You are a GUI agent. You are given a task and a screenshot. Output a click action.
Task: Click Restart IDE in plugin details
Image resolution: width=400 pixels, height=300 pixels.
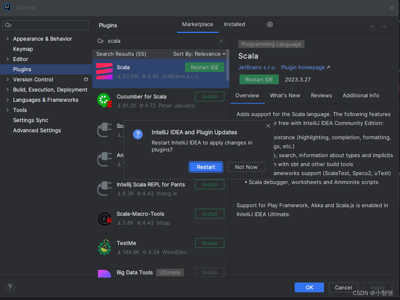pos(259,79)
